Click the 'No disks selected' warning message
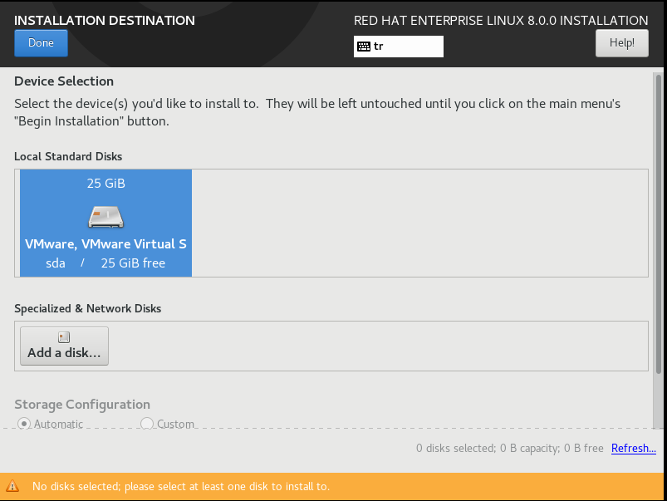Viewport: 667px width, 501px height. 181,486
